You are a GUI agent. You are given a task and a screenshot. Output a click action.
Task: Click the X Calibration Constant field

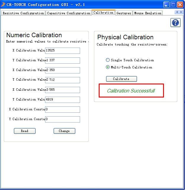pyautogui.click(x=63, y=109)
